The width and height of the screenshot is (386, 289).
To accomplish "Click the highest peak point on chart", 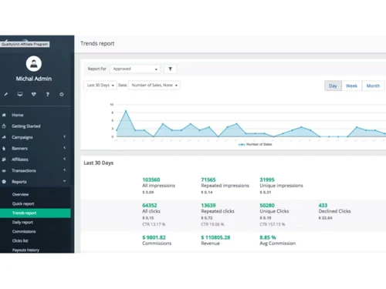I will [x=126, y=111].
